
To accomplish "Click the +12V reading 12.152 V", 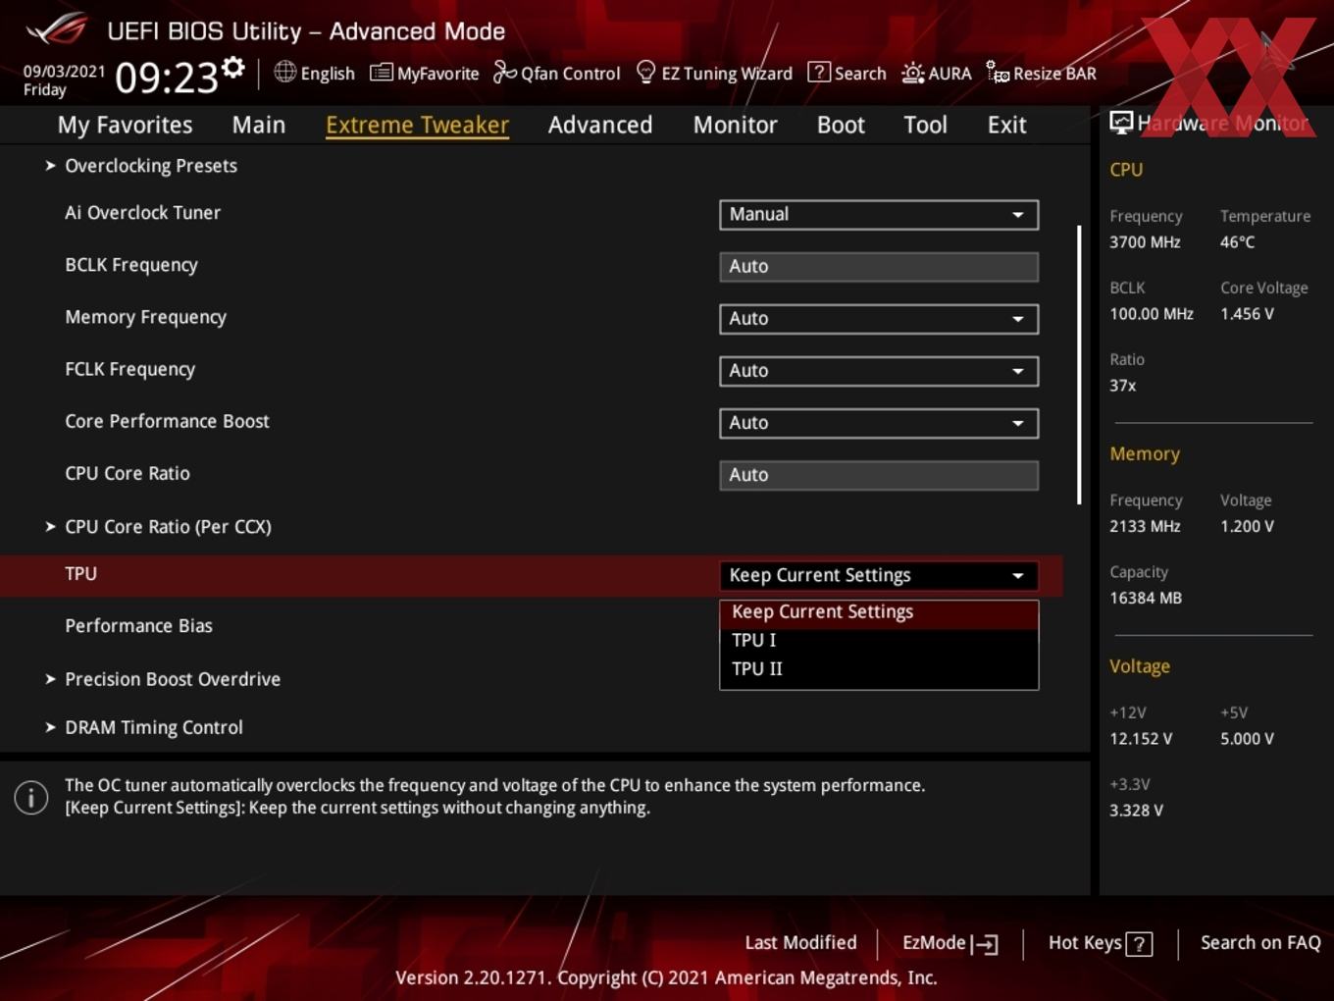I will point(1140,739).
